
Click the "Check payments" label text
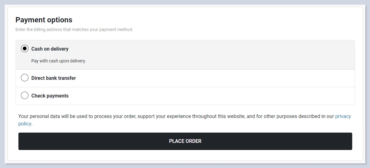50,96
